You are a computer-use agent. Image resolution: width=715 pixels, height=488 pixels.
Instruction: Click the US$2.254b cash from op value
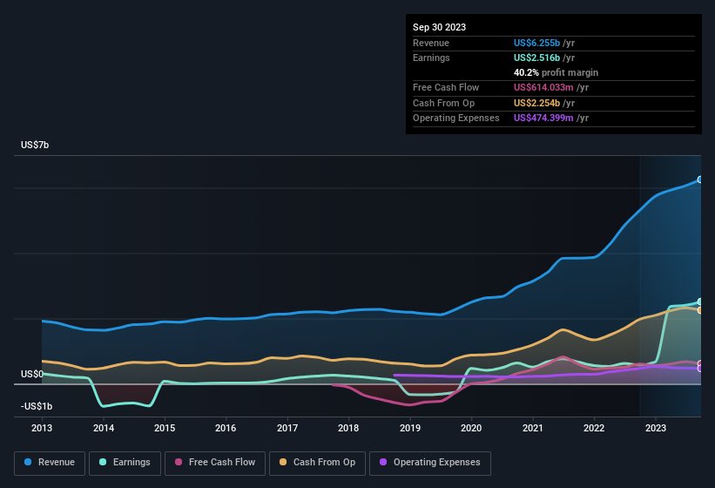click(x=536, y=103)
